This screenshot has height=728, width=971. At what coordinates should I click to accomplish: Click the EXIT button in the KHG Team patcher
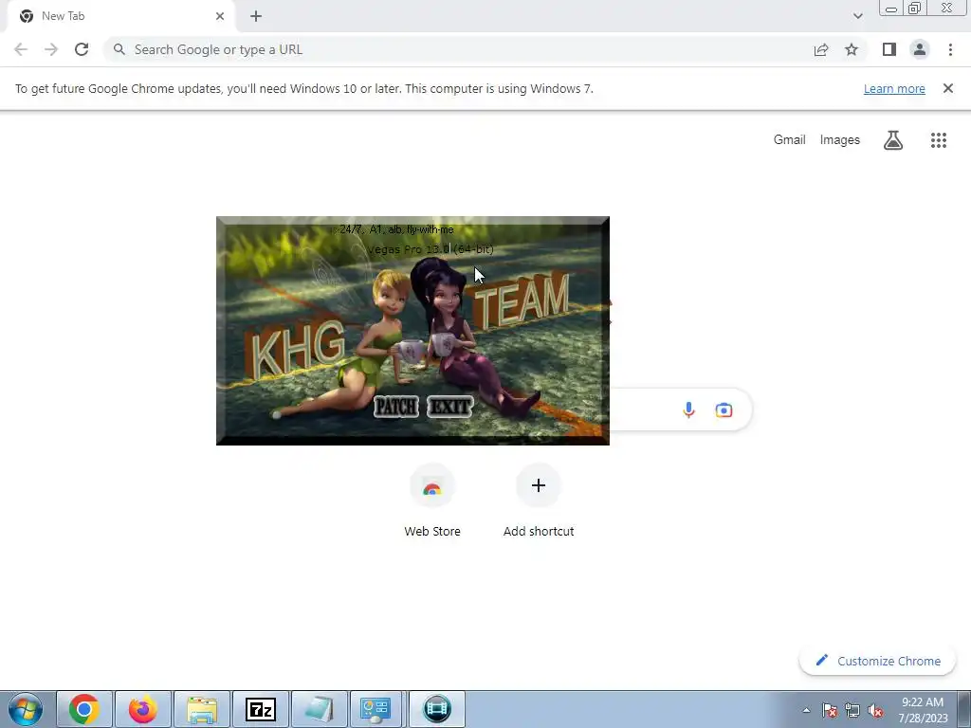point(450,407)
